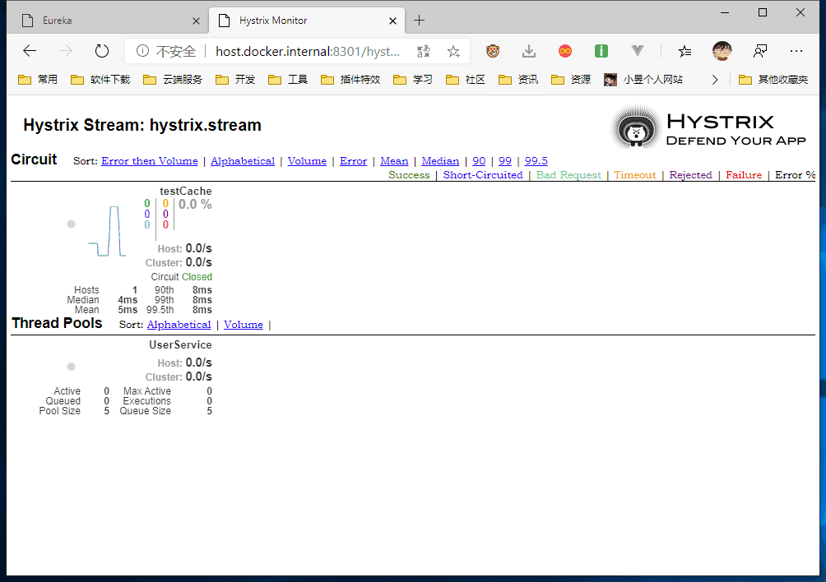Click the address bar URL
This screenshot has height=582, width=826.
click(x=307, y=51)
